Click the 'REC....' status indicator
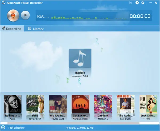 pos(43,16)
